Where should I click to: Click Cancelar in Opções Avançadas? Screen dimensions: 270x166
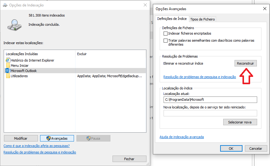tap(256, 148)
